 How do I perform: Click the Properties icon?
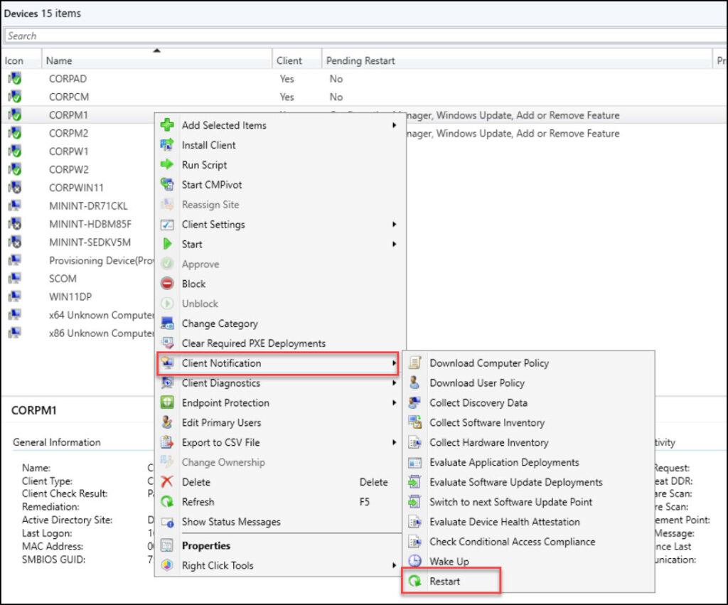[x=167, y=545]
